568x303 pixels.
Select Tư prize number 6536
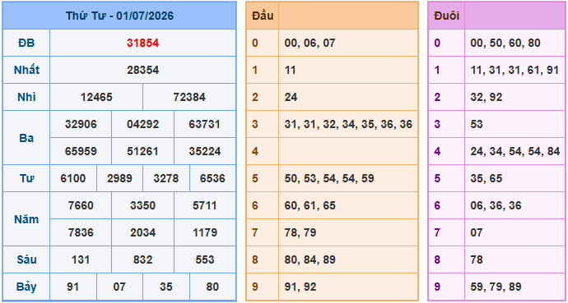click(212, 178)
